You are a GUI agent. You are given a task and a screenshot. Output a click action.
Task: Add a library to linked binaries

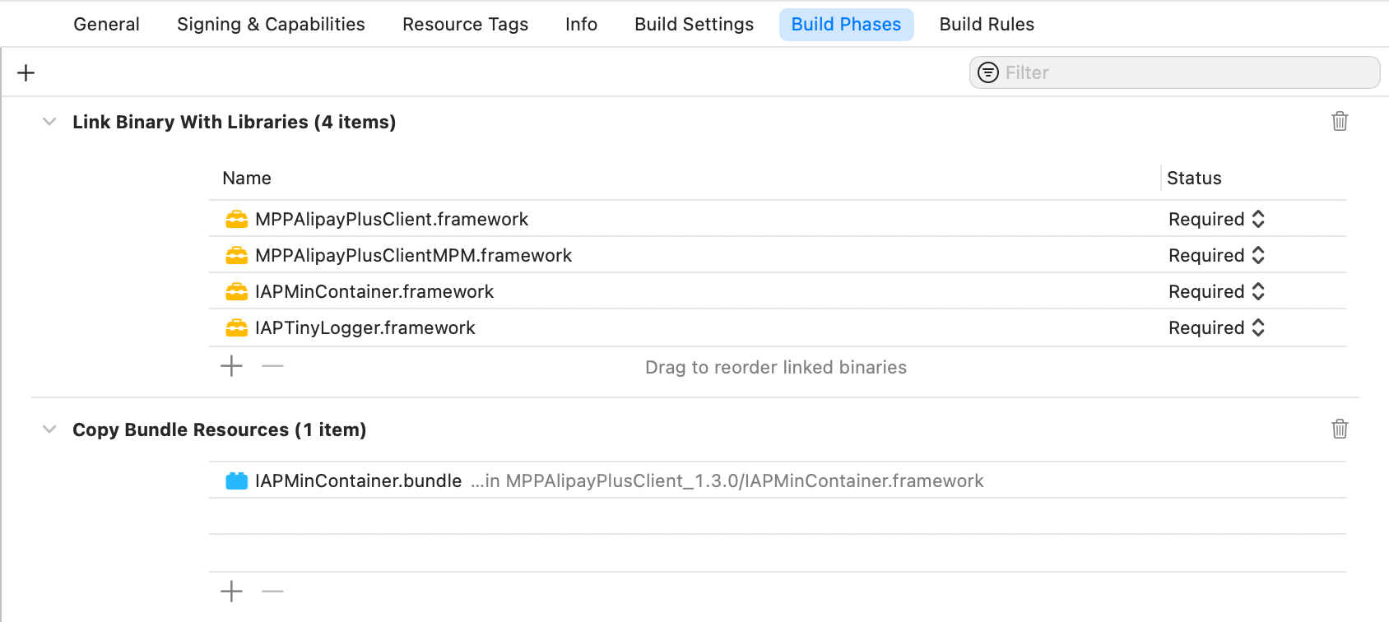[232, 366]
